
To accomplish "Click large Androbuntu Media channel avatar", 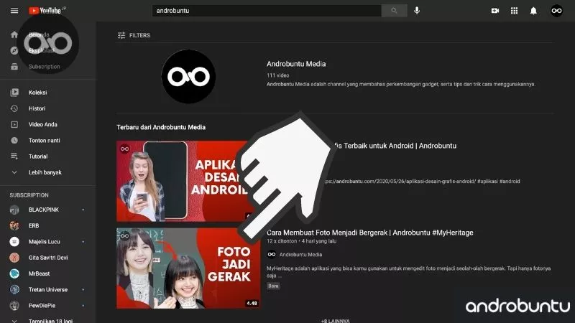I will coord(188,77).
